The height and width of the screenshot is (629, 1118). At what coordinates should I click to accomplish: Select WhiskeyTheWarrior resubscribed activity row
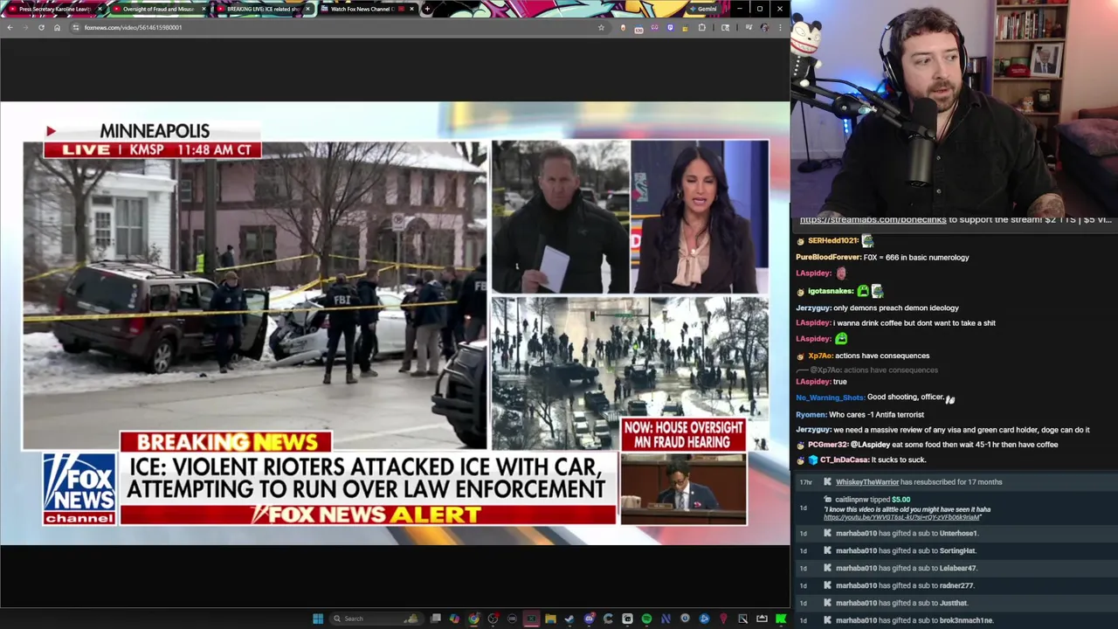point(956,482)
